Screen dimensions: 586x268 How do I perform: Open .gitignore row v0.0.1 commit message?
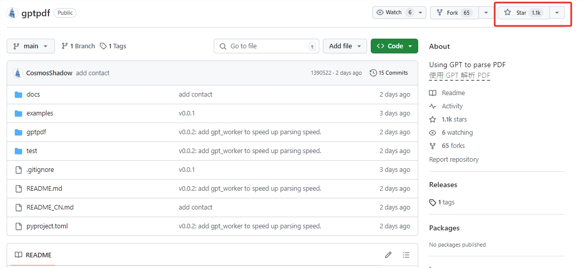pyautogui.click(x=187, y=170)
